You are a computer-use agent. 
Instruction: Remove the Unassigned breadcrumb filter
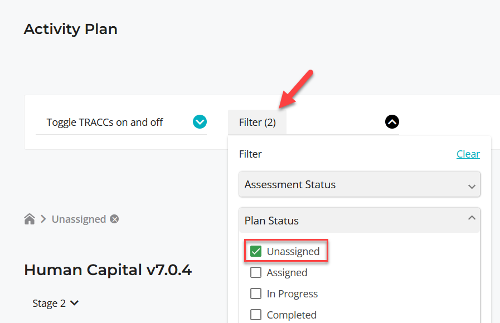(114, 219)
